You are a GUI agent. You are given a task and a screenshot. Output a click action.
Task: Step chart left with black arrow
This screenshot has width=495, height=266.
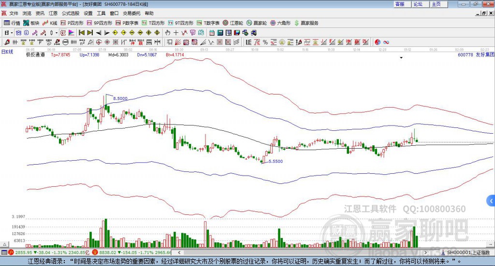[99, 33]
